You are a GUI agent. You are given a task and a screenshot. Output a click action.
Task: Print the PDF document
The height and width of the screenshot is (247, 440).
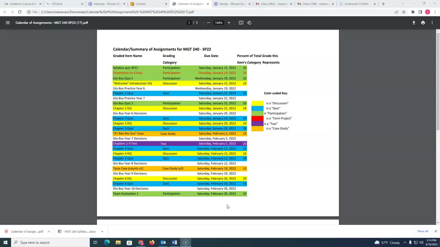point(423,23)
